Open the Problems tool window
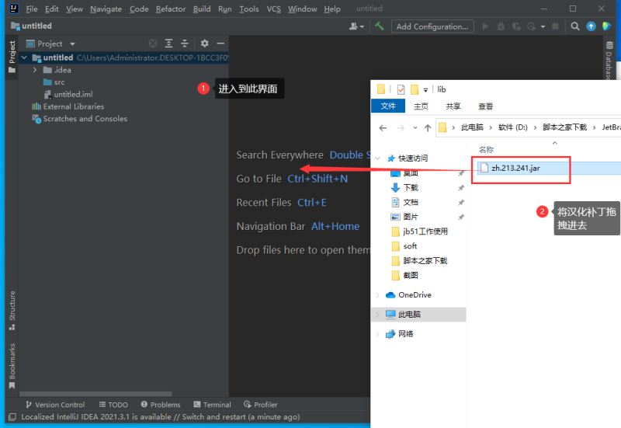 [161, 405]
